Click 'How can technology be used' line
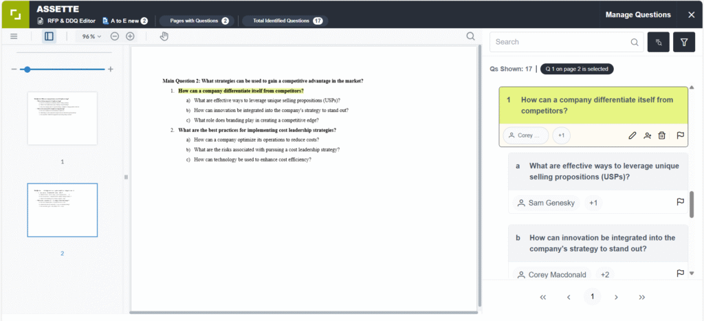This screenshot has height=321, width=704. pos(253,159)
